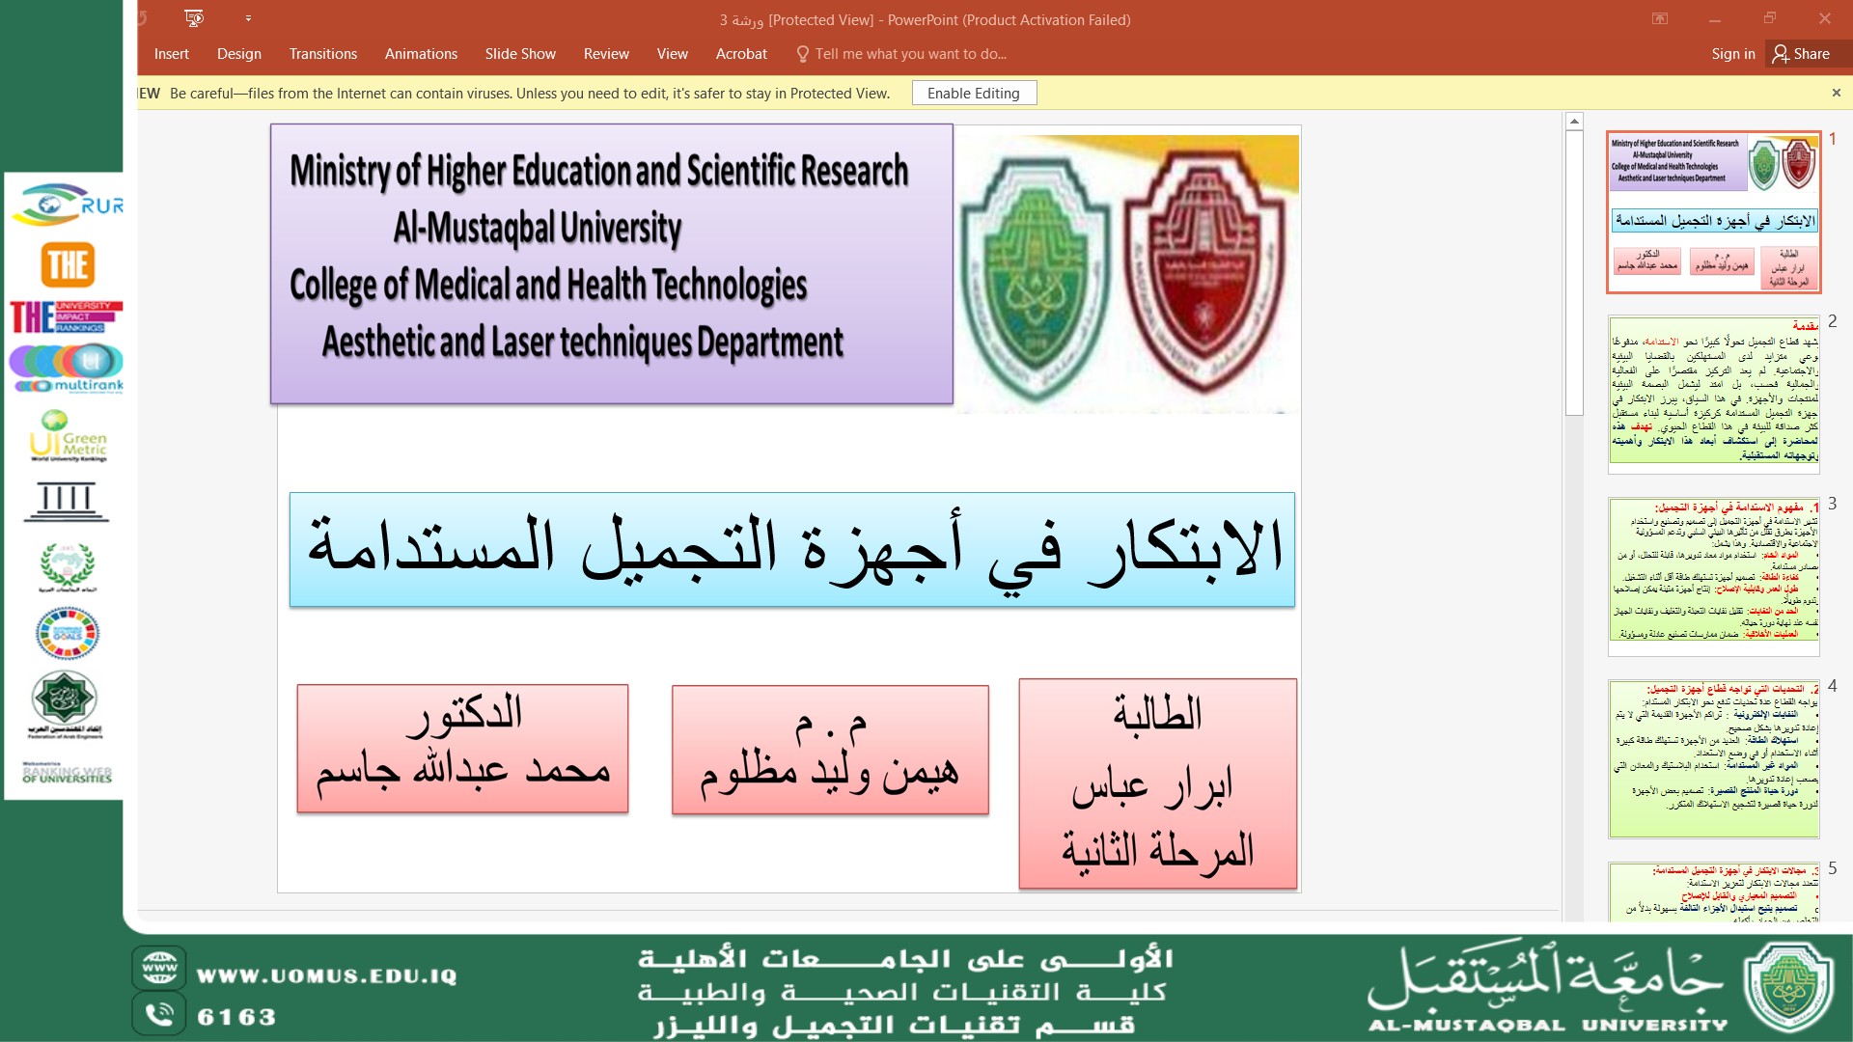Click the Ribbon Display Options icon
The image size is (1853, 1042).
(1660, 18)
